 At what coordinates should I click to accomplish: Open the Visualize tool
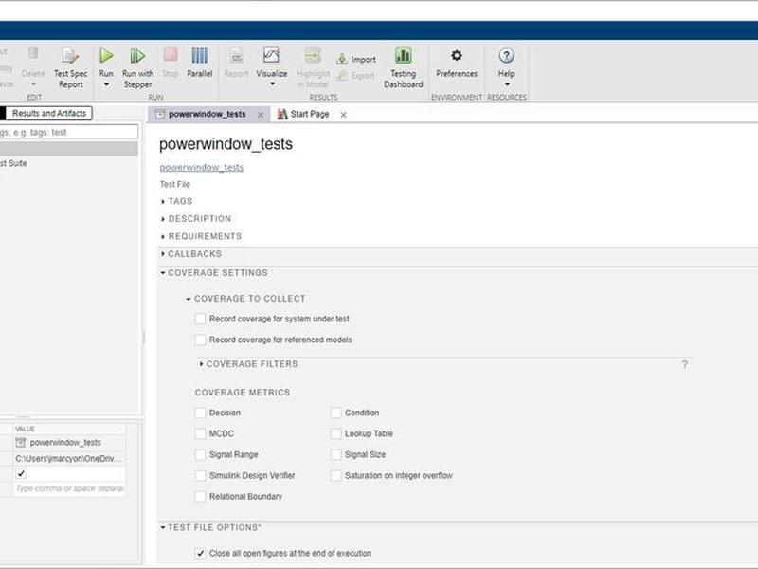[x=272, y=63]
